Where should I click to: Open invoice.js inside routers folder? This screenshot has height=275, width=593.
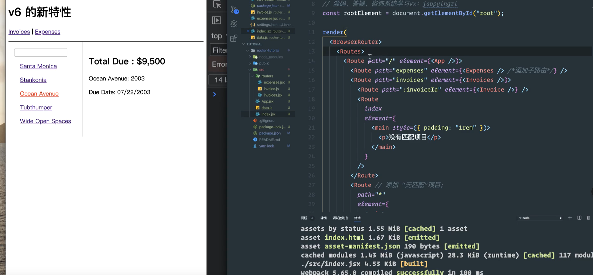pyautogui.click(x=271, y=89)
